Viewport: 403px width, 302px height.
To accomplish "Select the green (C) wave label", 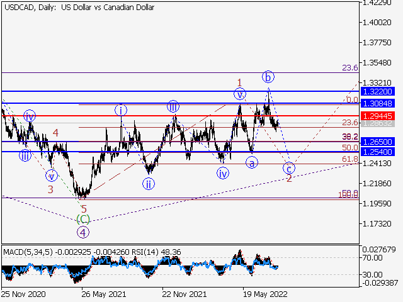I will click(x=83, y=220).
